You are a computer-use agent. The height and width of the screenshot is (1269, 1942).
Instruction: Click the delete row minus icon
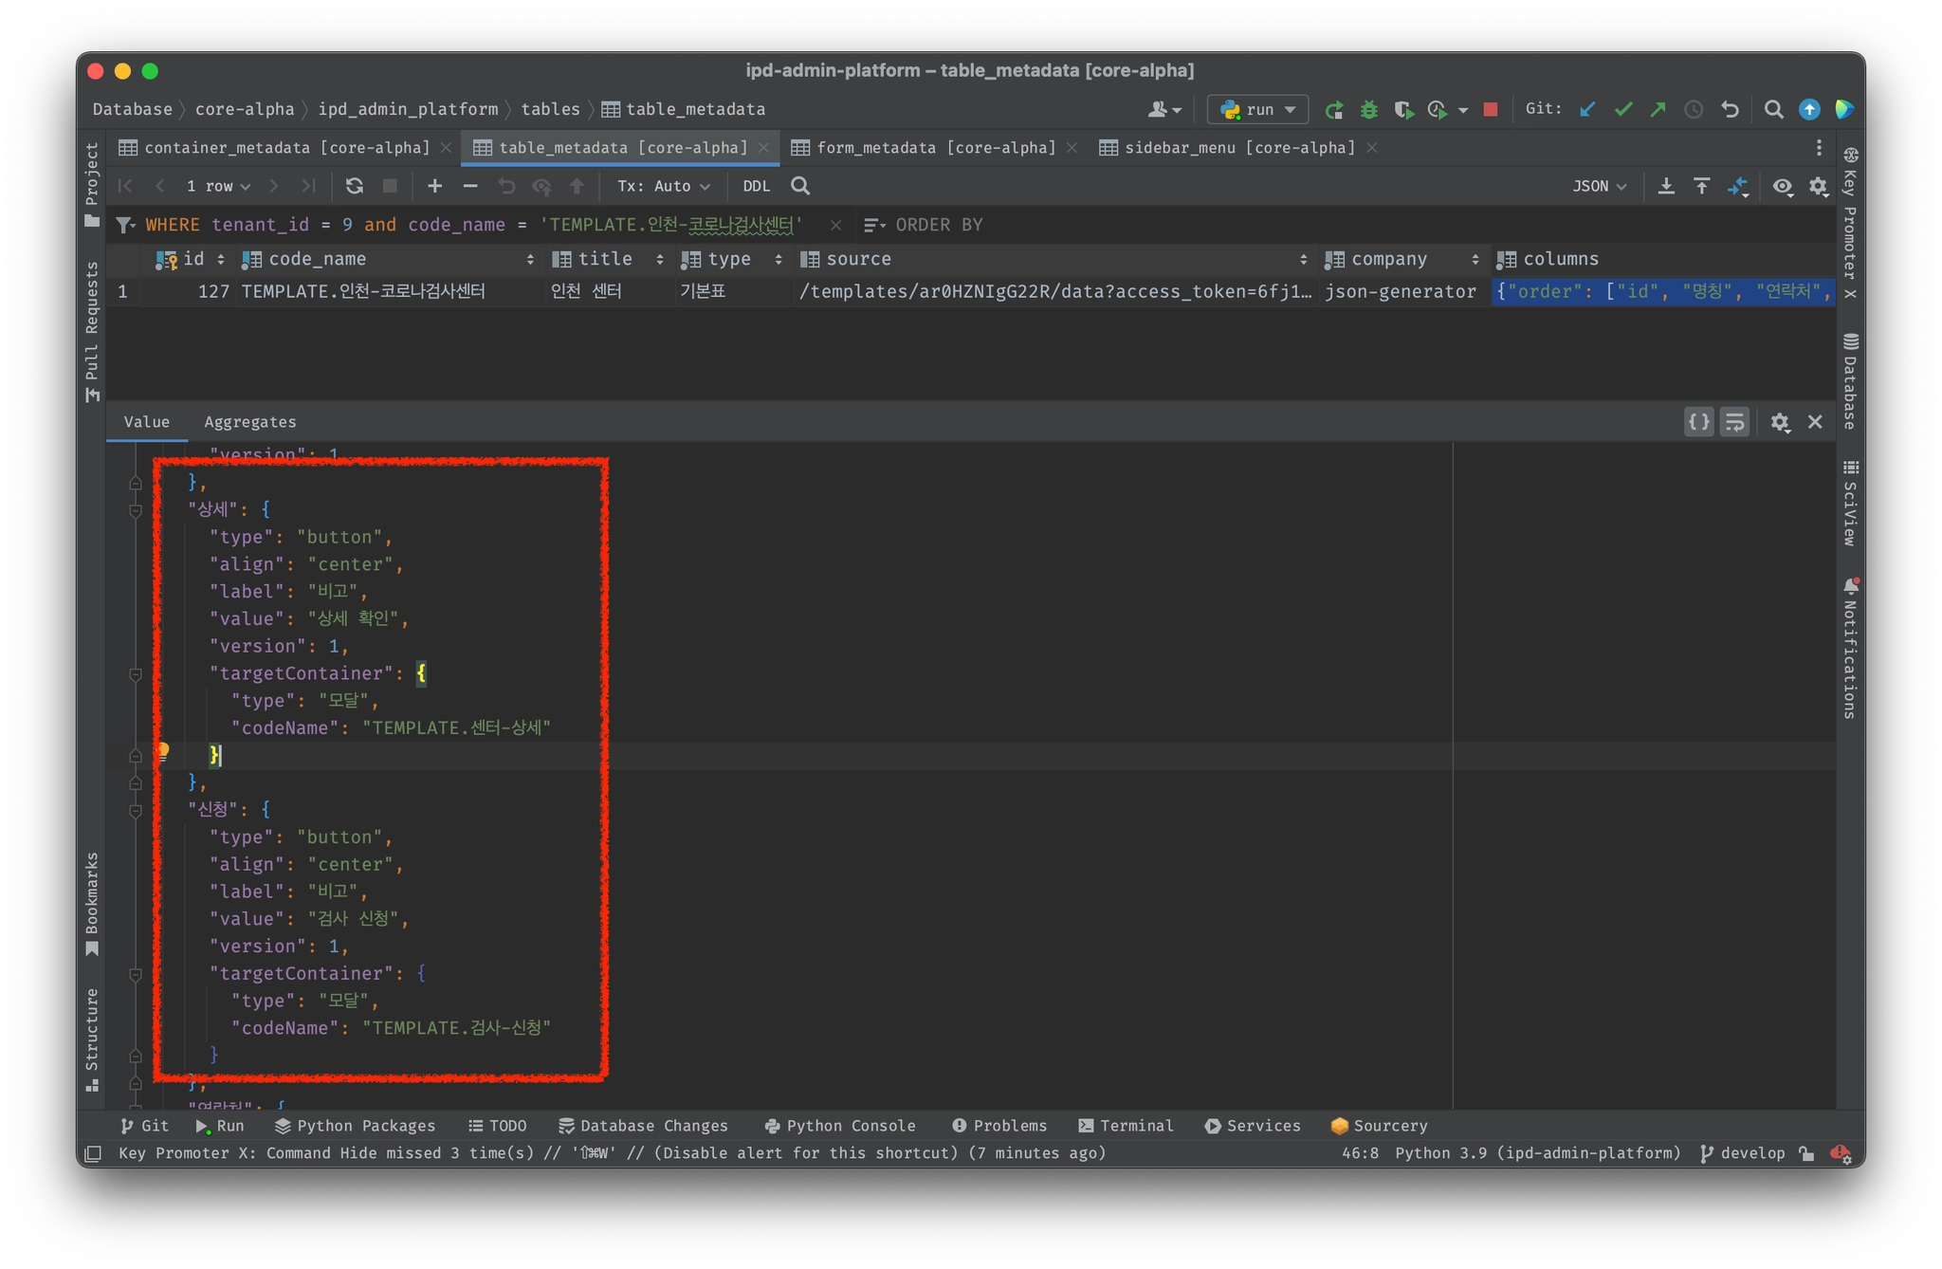470,186
